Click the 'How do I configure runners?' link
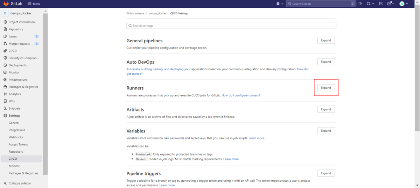This screenshot has height=188, width=420. tap(240, 95)
